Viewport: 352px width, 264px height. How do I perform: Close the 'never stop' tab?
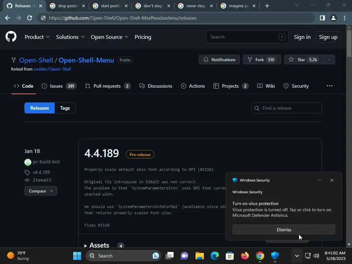(211, 6)
